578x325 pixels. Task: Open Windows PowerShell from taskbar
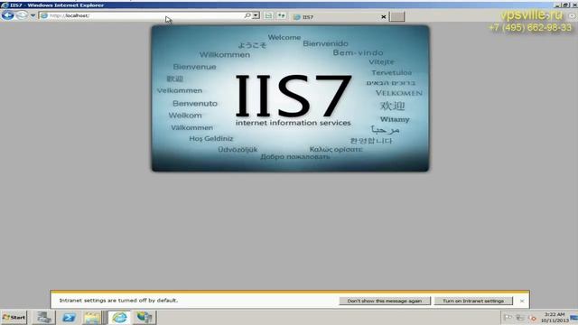pyautogui.click(x=69, y=317)
